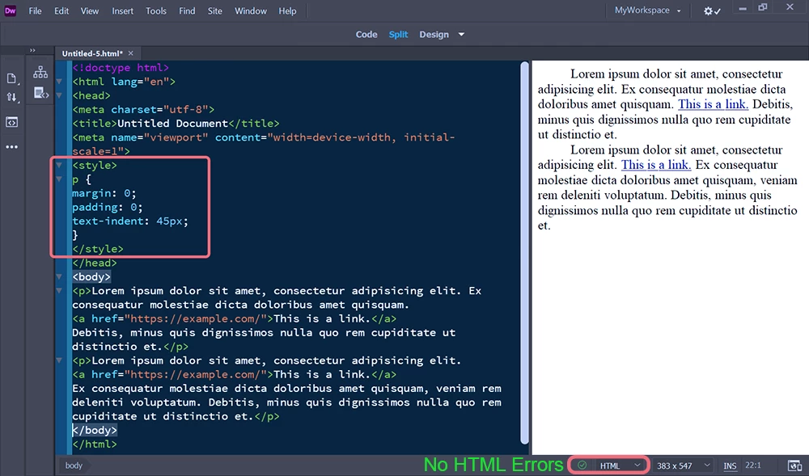Click the Dreamweaver Dw logo icon
The height and width of the screenshot is (476, 809).
11,11
